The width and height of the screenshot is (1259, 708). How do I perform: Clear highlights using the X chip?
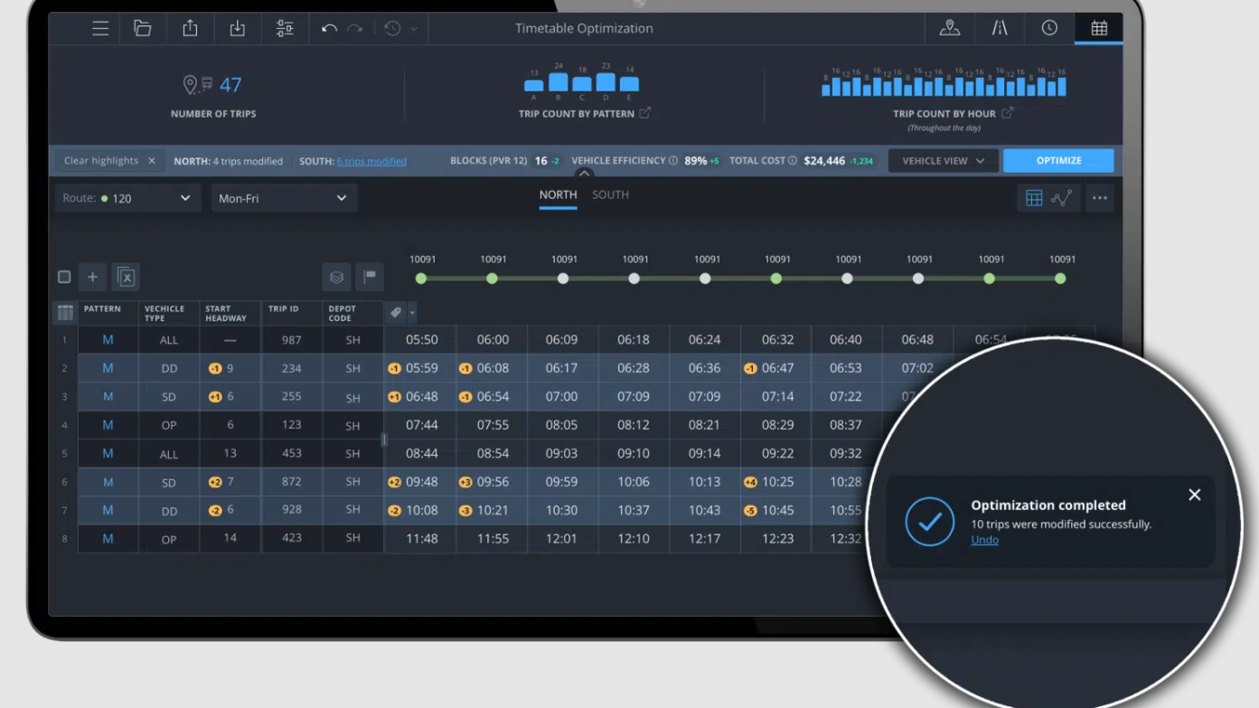[152, 161]
